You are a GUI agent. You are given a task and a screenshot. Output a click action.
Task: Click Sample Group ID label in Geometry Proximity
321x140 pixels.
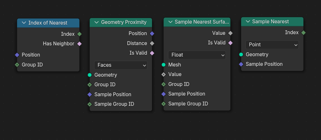(114, 104)
